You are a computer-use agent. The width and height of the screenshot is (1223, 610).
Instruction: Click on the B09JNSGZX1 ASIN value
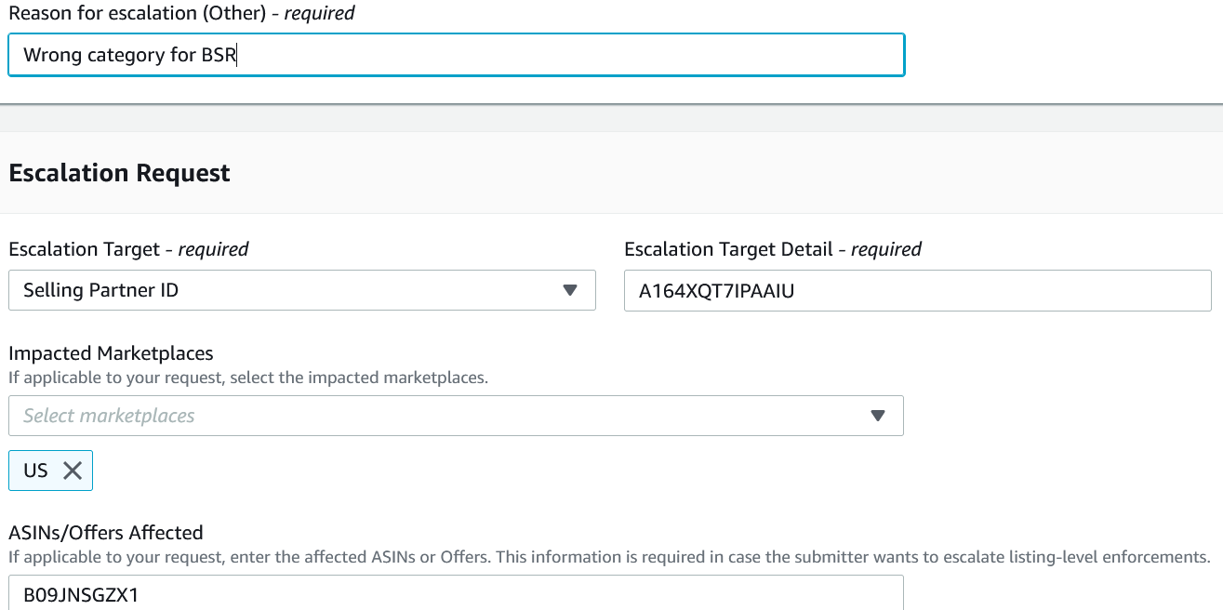[81, 594]
